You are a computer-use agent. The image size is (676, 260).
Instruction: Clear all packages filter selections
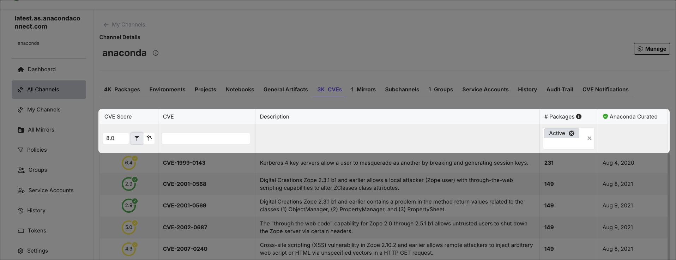point(589,138)
